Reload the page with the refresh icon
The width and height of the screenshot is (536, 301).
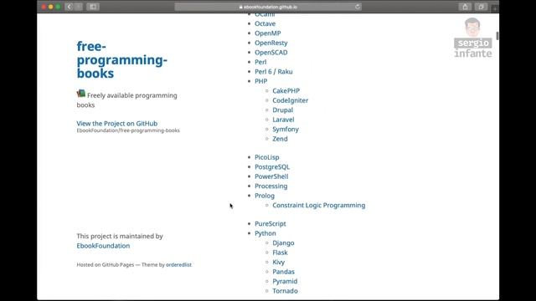[x=358, y=7]
